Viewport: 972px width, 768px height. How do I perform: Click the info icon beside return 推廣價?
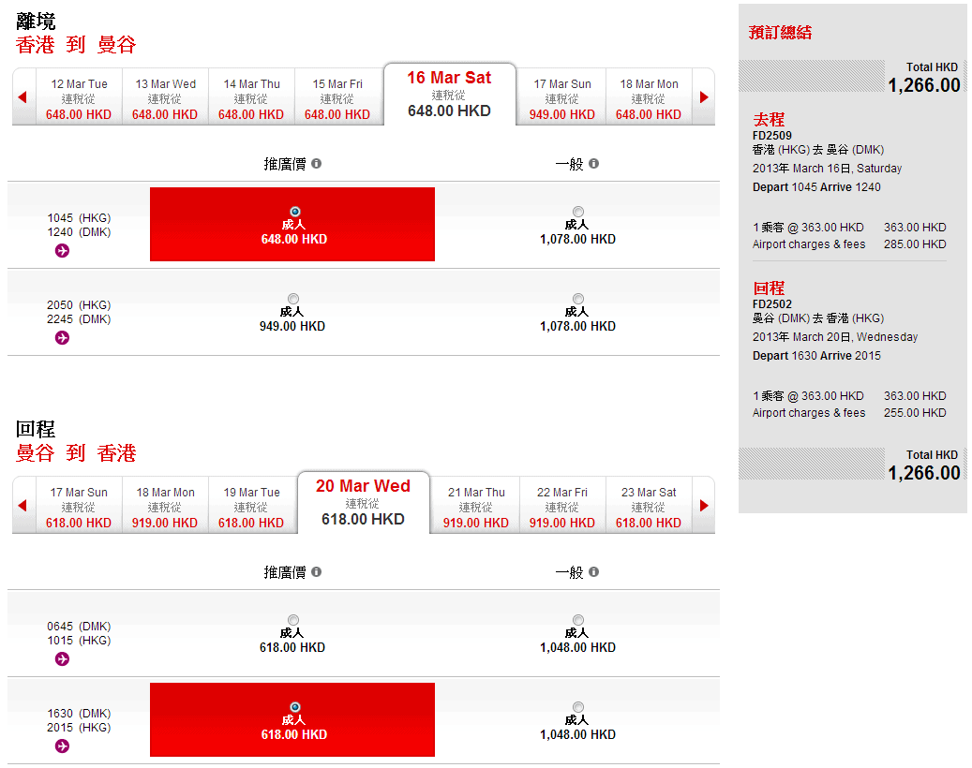317,572
